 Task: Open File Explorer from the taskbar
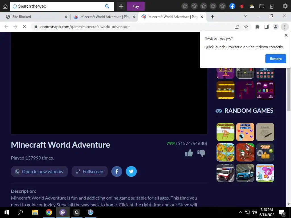35,212
